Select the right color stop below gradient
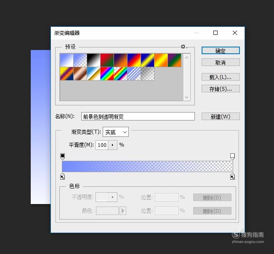This screenshot has height=254, width=274. coord(232,176)
